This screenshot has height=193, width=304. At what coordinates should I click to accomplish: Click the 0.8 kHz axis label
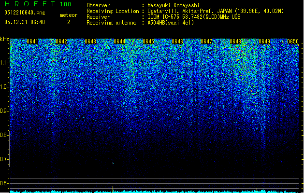4,135
